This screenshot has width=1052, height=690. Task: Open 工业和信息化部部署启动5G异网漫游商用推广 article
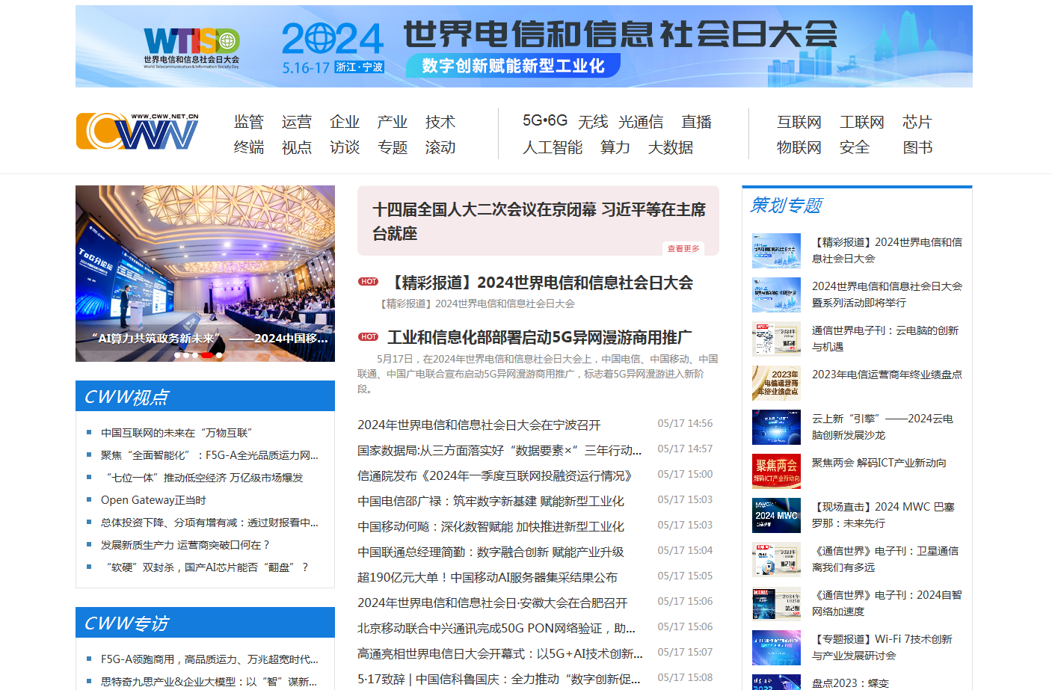[x=540, y=337]
